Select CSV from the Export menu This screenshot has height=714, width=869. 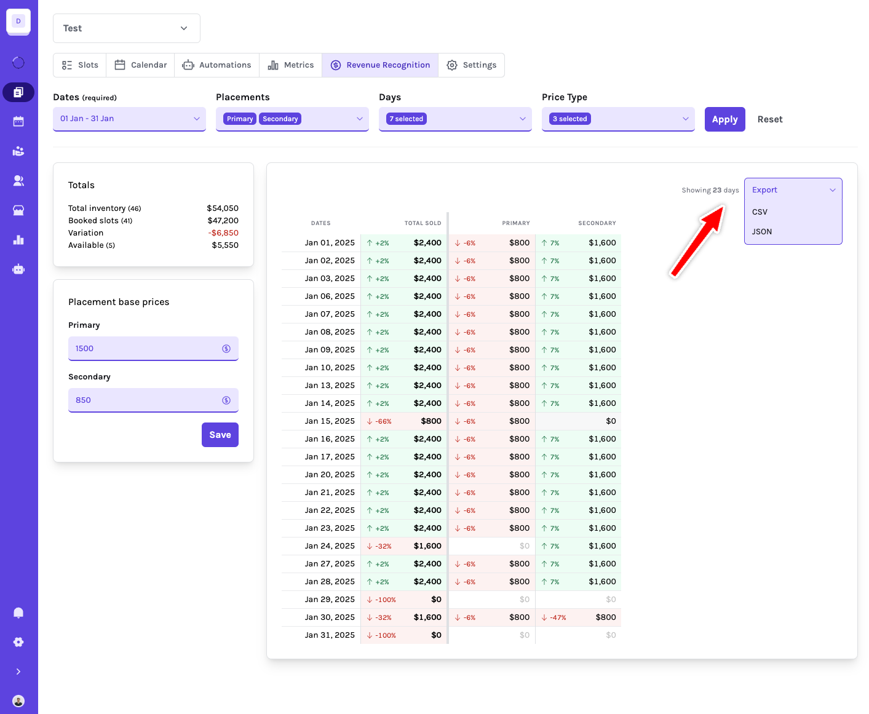(760, 212)
